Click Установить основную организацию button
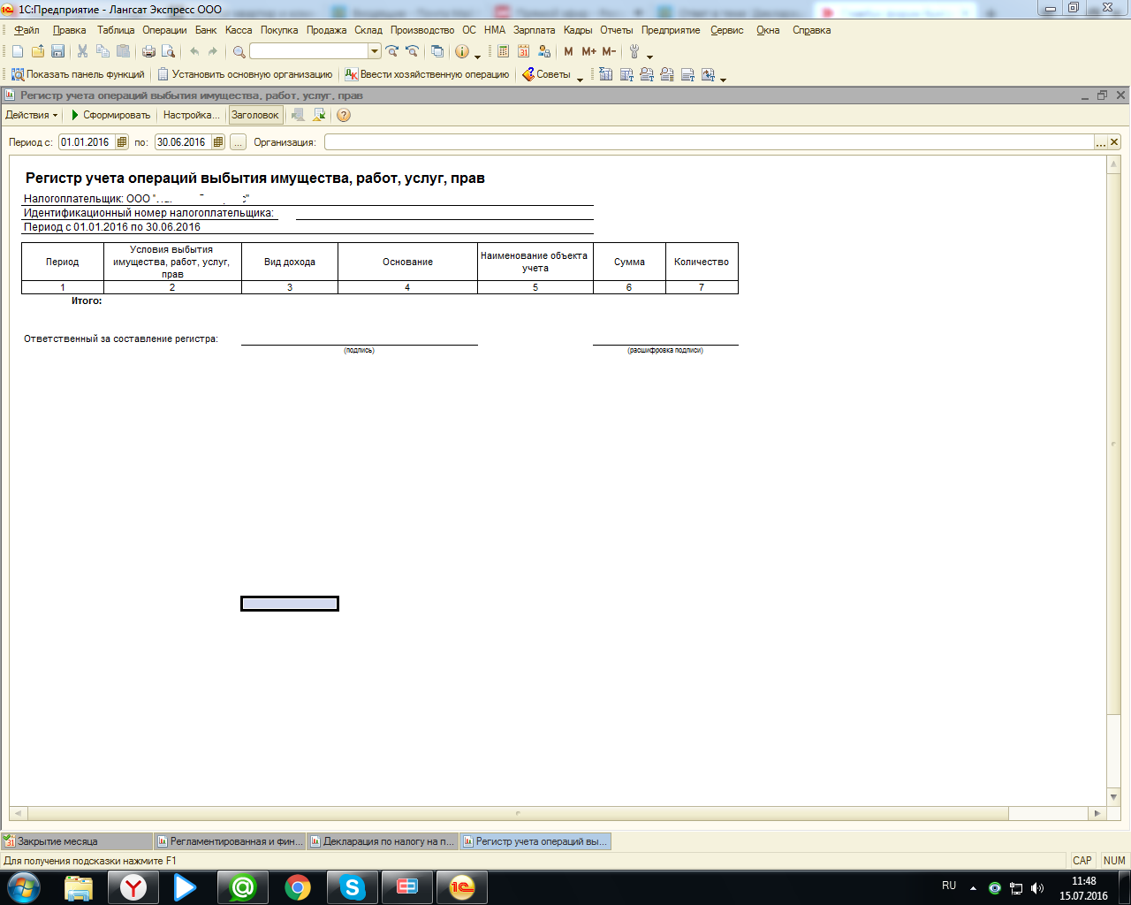1131x905 pixels. point(245,75)
